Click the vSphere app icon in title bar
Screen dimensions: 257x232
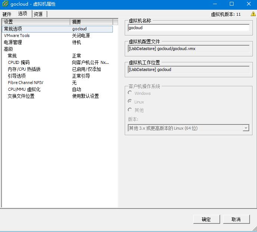[x=6, y=4]
